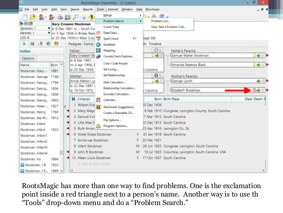
Task: Open the toolbar overflow arrow at far right
Action: pyautogui.click(x=167, y=17)
